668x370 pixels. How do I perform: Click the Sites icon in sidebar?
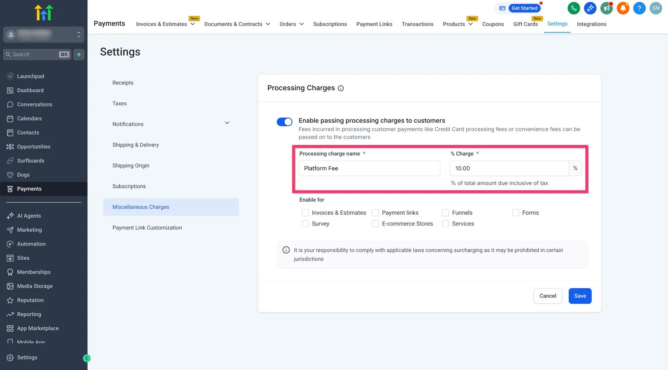point(10,258)
